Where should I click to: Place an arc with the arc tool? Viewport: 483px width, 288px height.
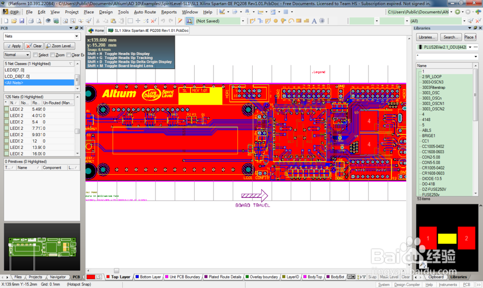pos(291,21)
